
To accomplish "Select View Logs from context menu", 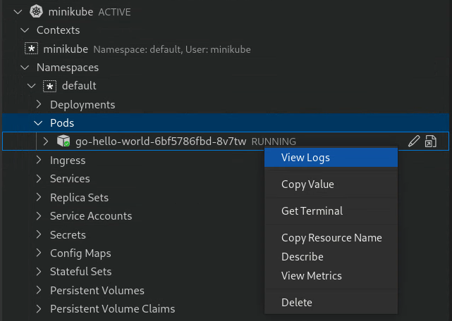I will 305,158.
